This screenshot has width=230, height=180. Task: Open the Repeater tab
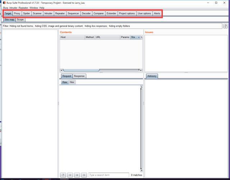pos(60,13)
